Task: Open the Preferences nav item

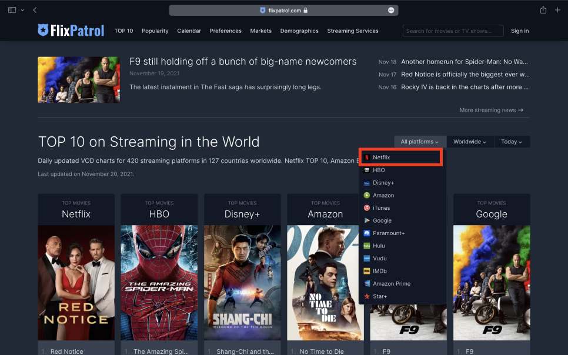Action: (225, 31)
